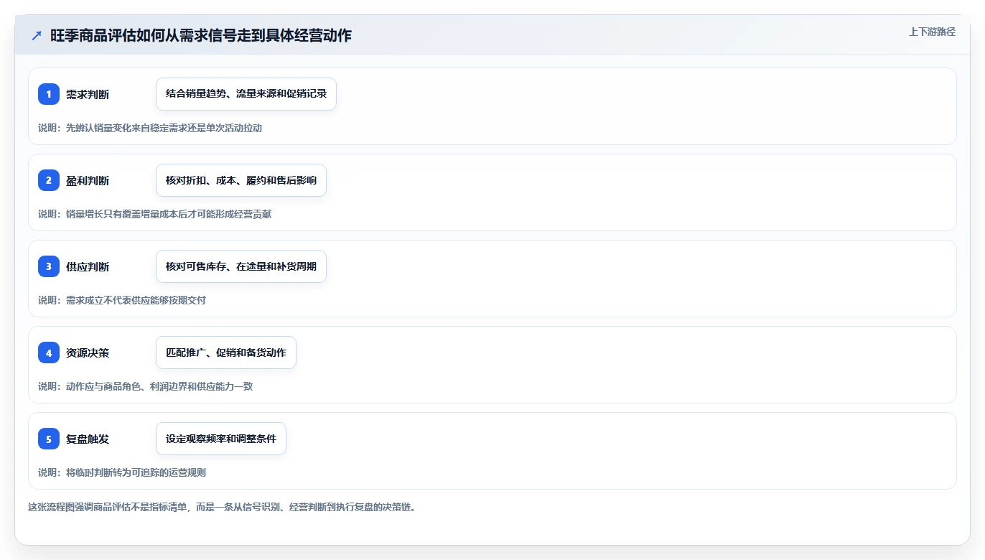The image size is (985, 560).
Task: Select the 盈利判断 step label
Action: (x=88, y=180)
